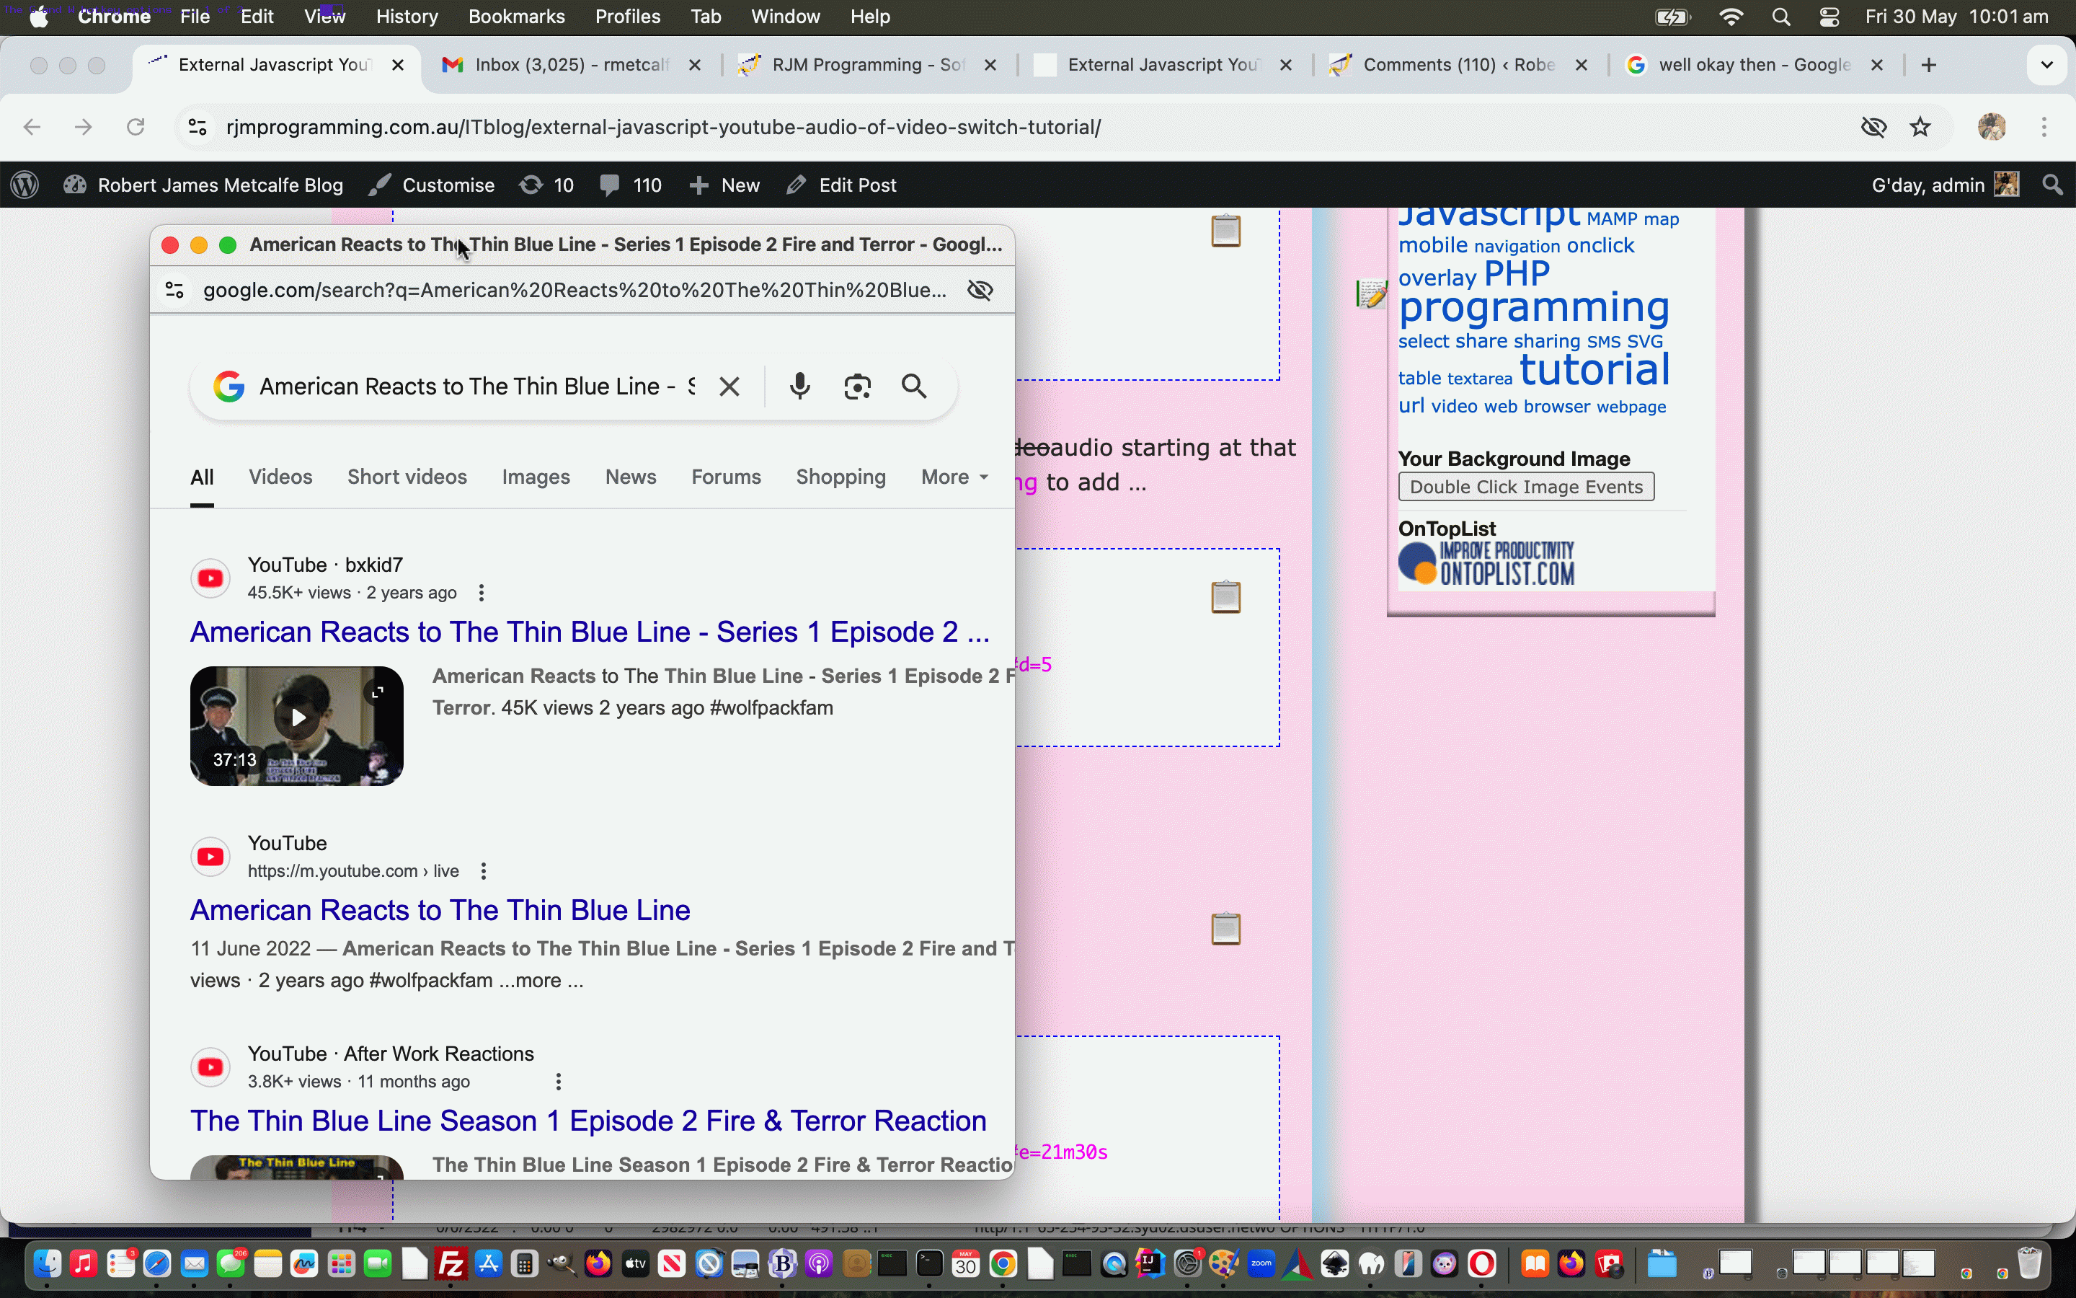Open WordPress comments bubble showing 110
Screen dimensions: 2076x1298
tap(631, 185)
